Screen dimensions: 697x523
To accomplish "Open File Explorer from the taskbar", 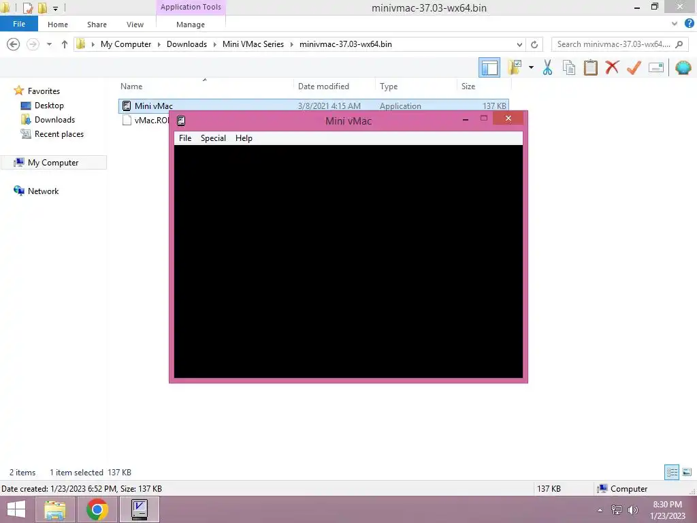I will (x=54, y=509).
